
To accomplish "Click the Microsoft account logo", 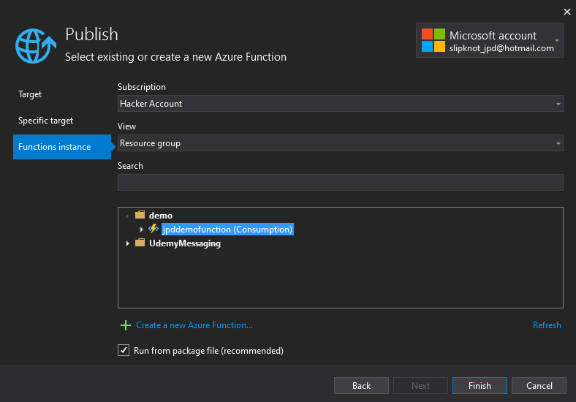I will tap(433, 41).
